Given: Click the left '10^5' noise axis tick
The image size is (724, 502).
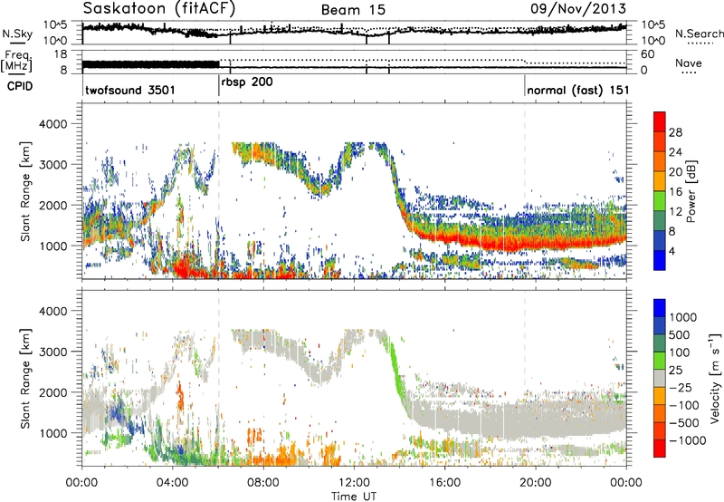Looking at the screenshot, I should pos(55,25).
